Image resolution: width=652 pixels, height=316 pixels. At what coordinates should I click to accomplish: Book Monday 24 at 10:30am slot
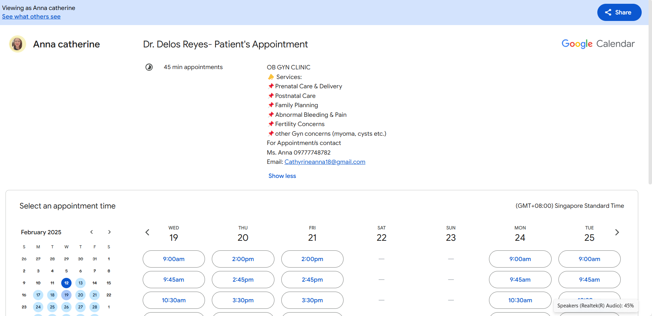pyautogui.click(x=520, y=300)
